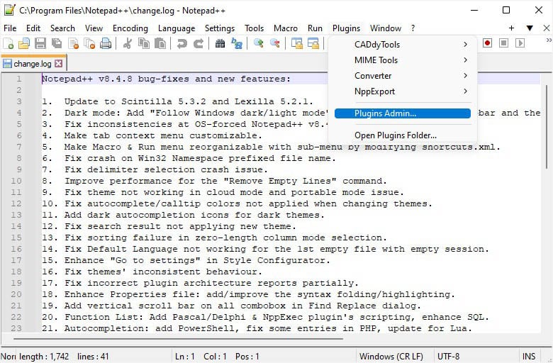Screen dimensions: 553x363
Task: Play back the recorded macro icon
Action: 520,43
